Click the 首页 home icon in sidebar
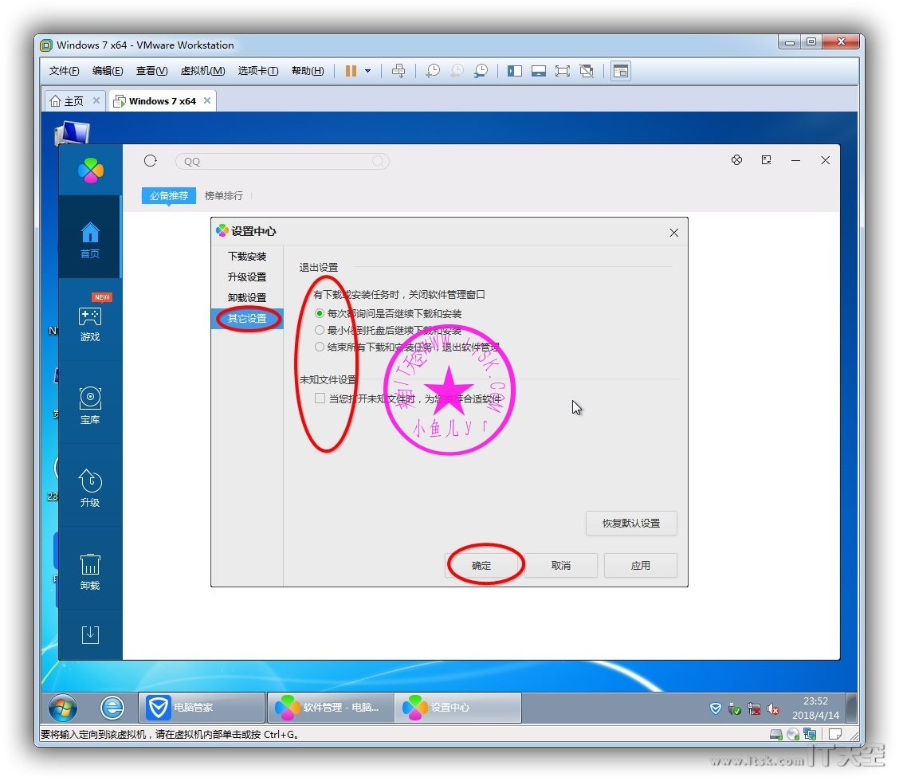 click(90, 240)
